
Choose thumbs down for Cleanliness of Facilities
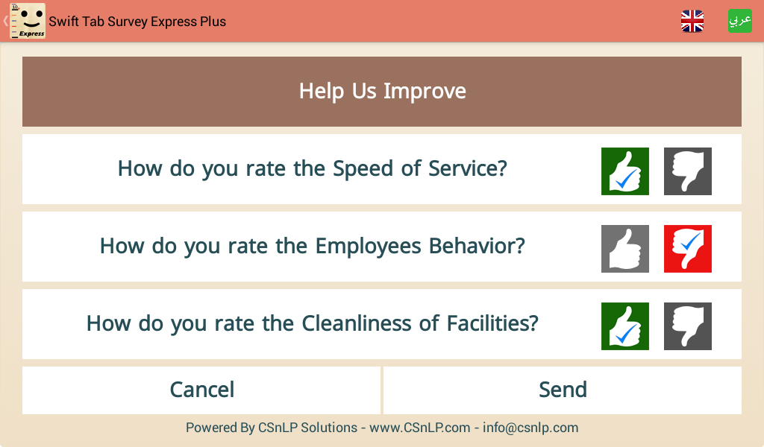pyautogui.click(x=687, y=326)
